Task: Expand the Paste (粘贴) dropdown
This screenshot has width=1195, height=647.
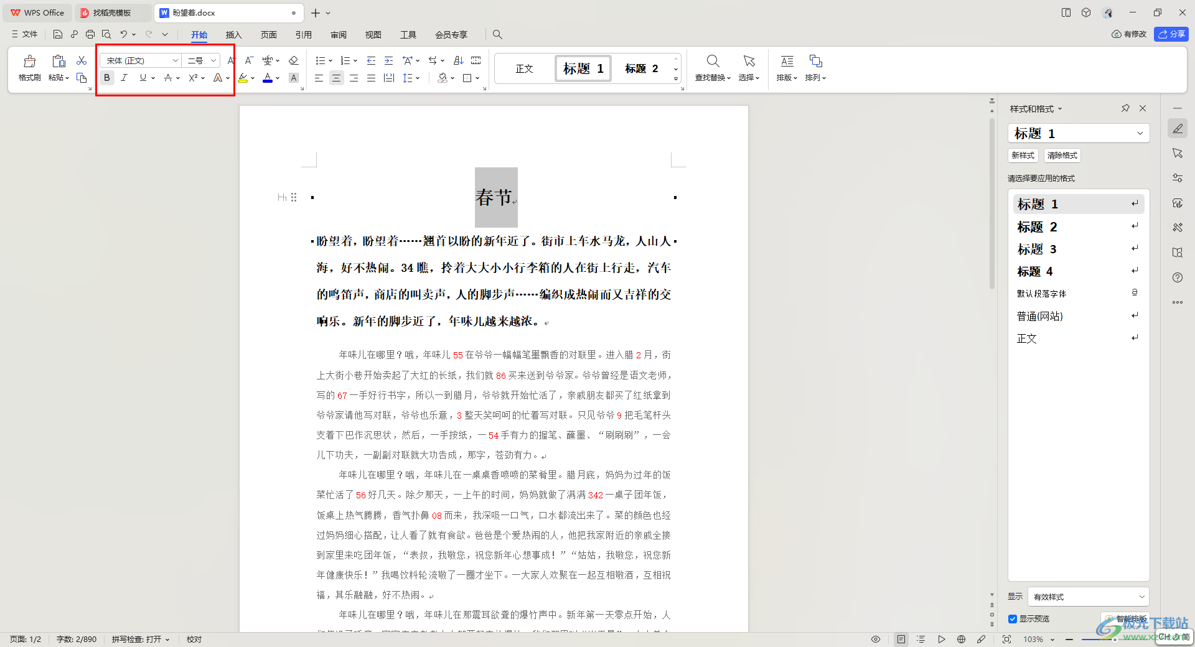Action: 59,78
